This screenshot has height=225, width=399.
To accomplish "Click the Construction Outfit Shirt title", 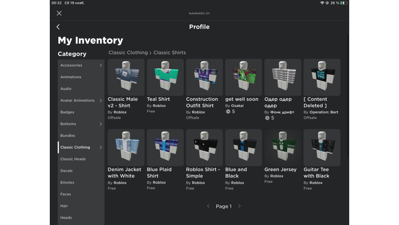I will click(202, 102).
